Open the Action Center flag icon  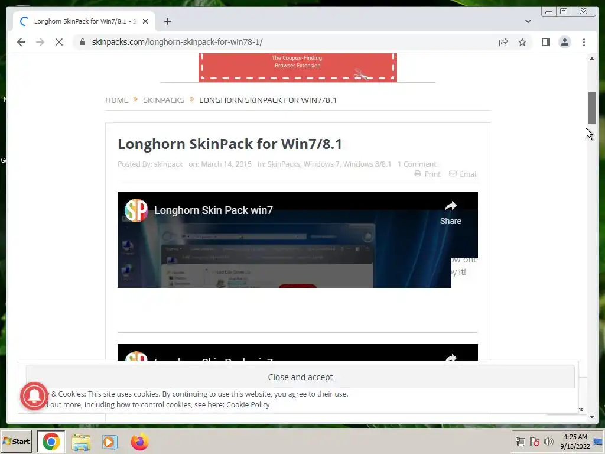tap(534, 442)
